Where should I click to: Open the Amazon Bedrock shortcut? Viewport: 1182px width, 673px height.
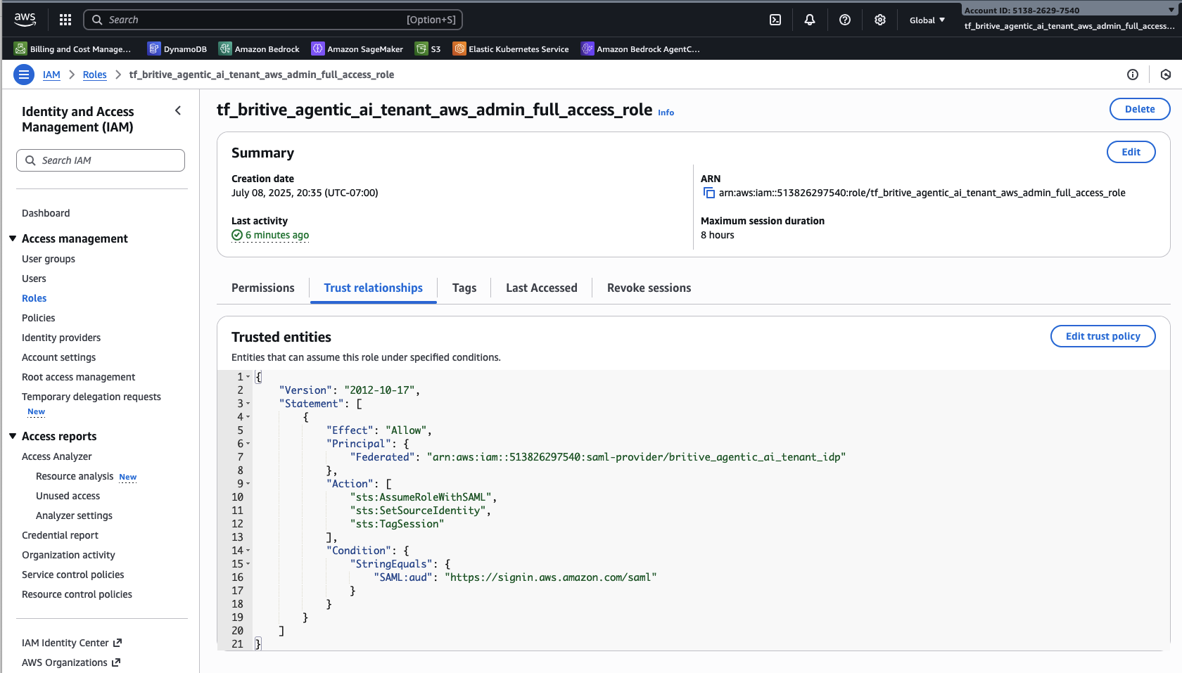[260, 49]
